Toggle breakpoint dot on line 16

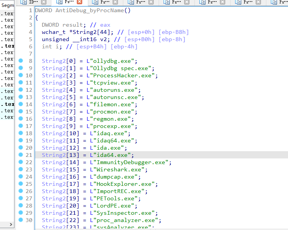tap(21, 118)
